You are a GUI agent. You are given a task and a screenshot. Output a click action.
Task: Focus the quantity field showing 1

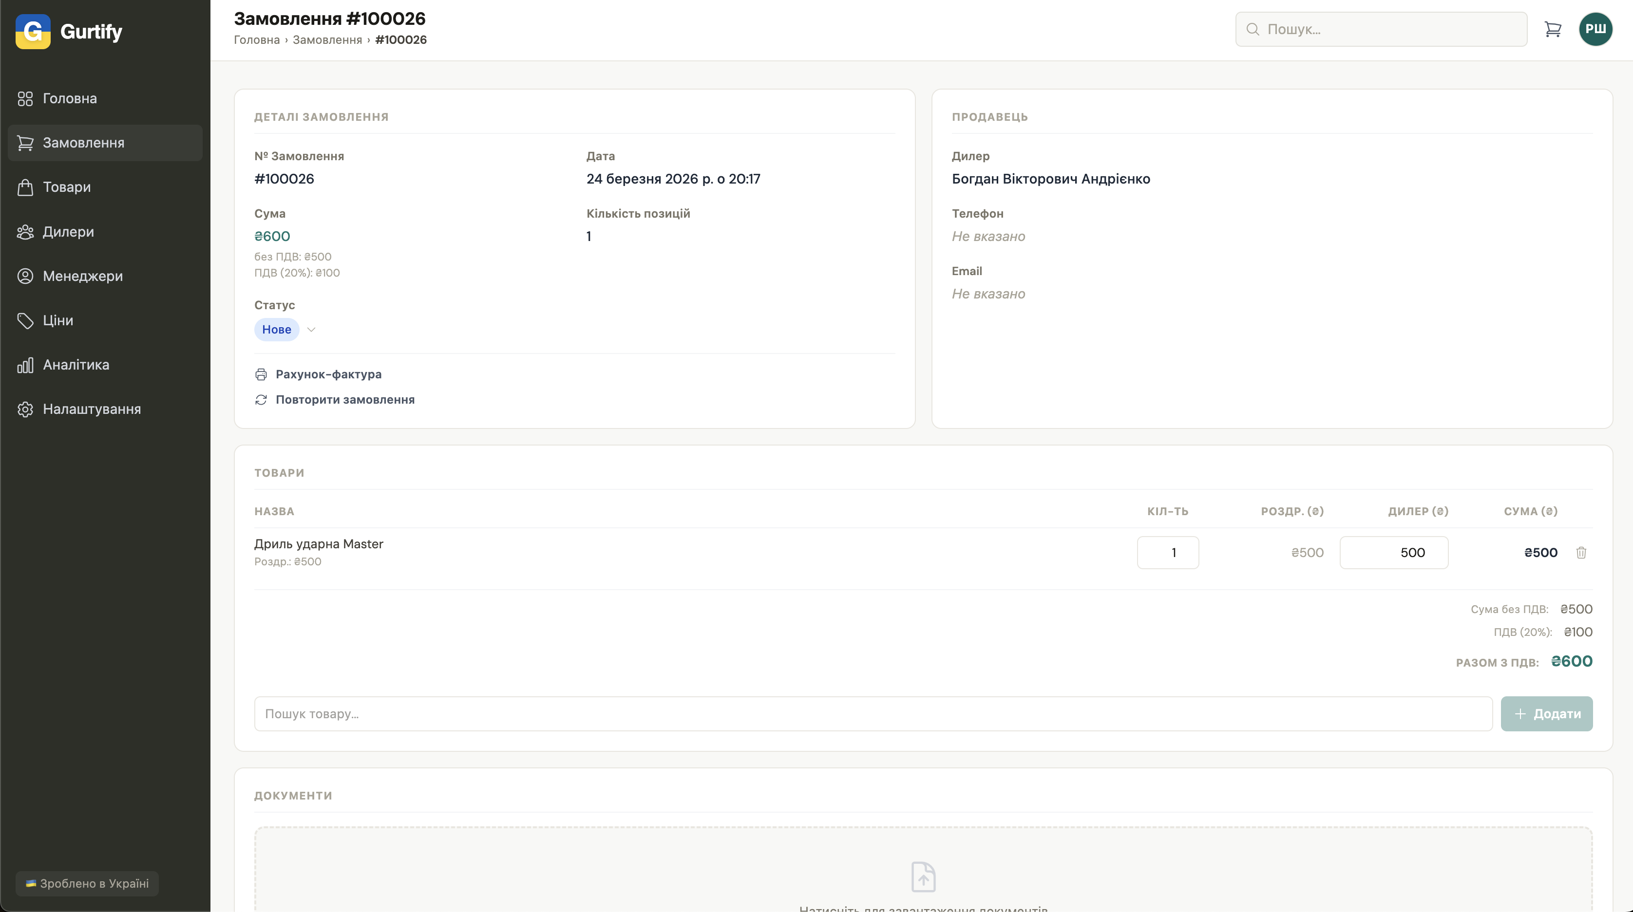tap(1168, 553)
